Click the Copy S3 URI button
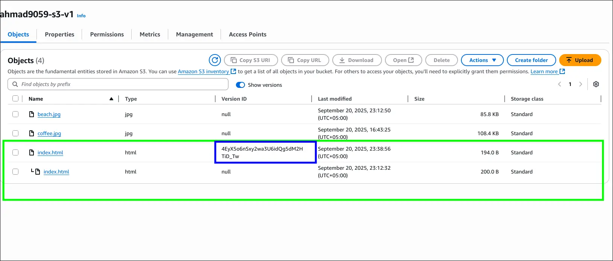This screenshot has height=261, width=613. coord(251,60)
